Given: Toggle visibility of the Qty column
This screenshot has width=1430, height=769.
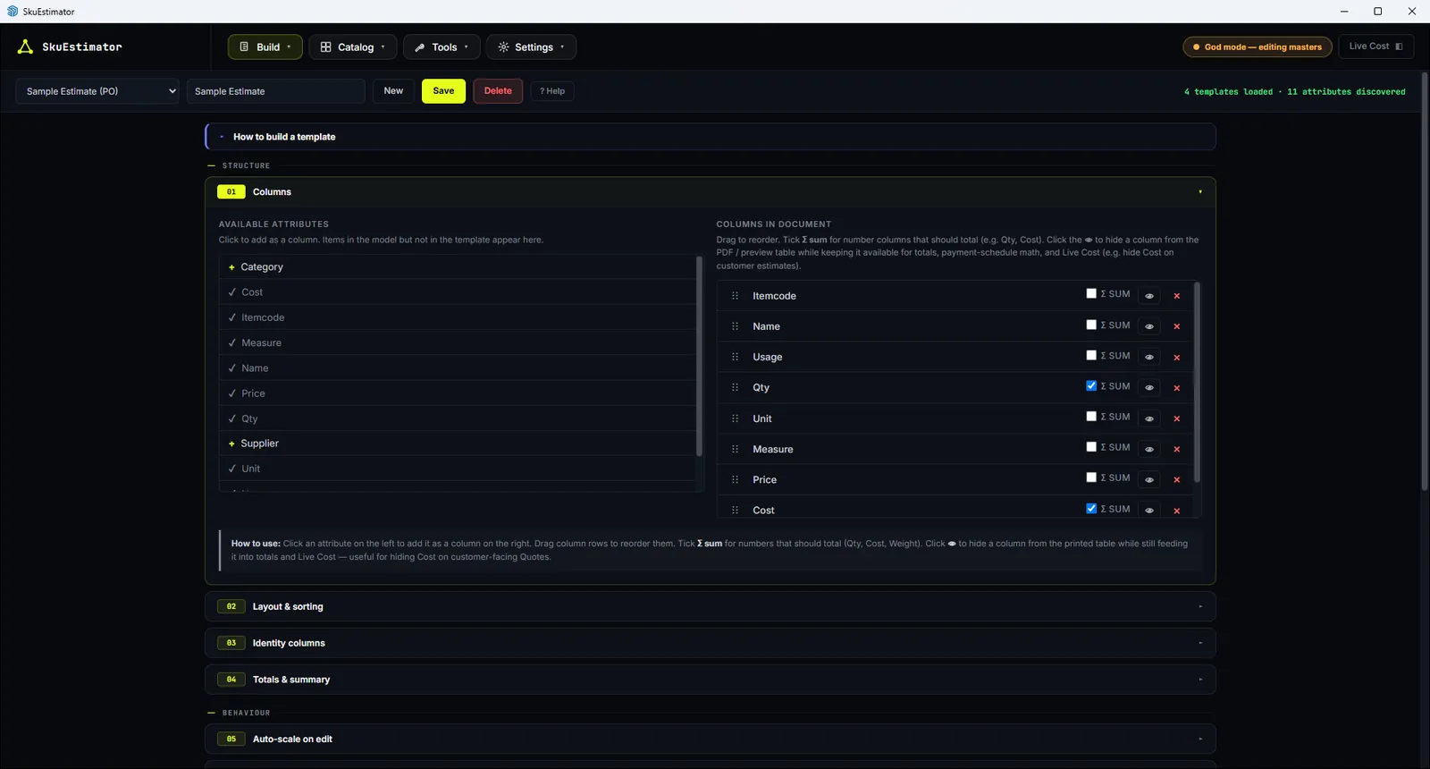Looking at the screenshot, I should click(x=1149, y=387).
